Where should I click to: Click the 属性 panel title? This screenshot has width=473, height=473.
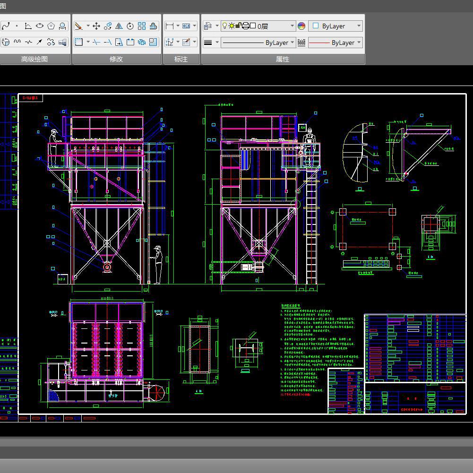tap(283, 59)
